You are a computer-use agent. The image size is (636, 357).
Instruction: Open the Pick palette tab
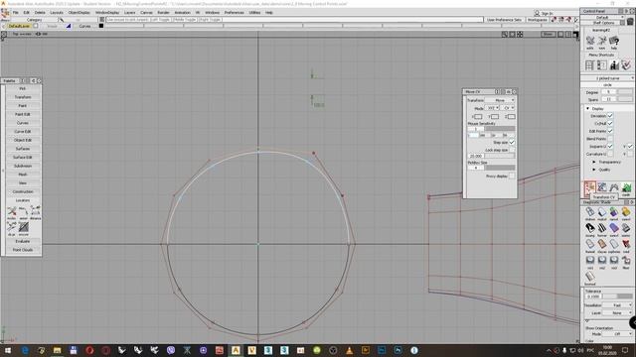coord(23,88)
